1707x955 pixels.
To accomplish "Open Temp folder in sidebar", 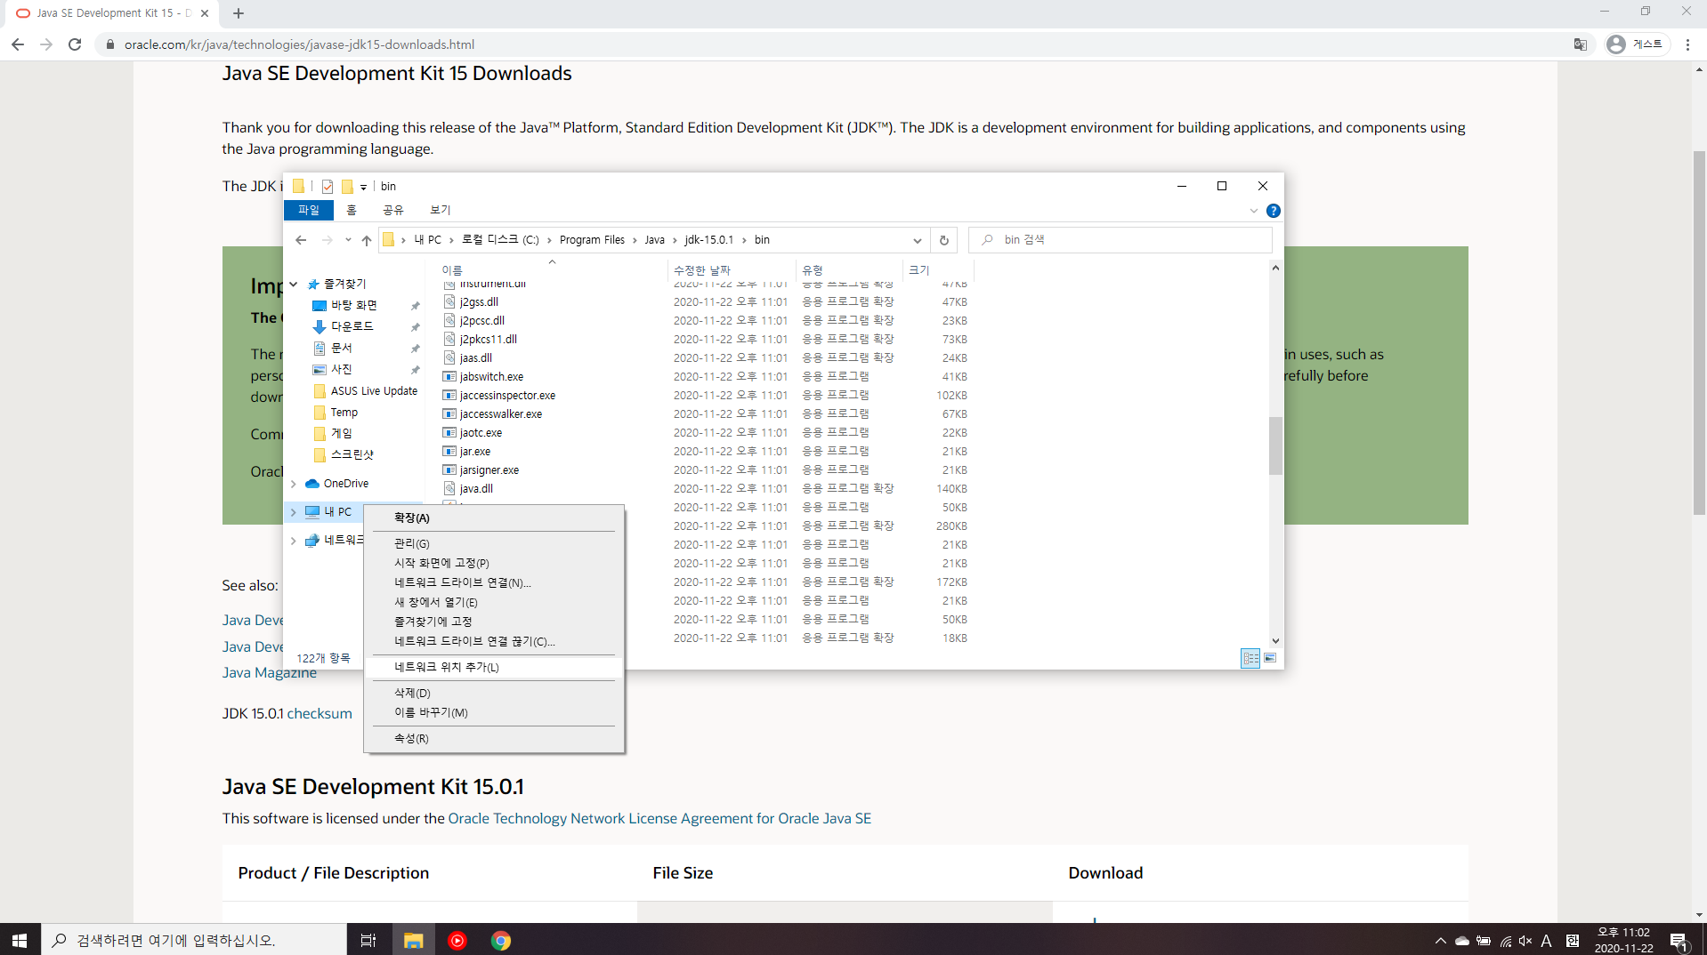I will pyautogui.click(x=344, y=413).
